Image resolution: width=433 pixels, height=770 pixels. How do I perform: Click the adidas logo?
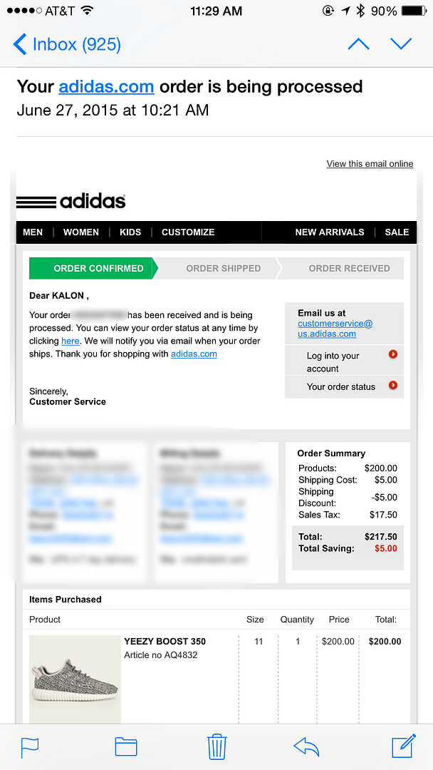coord(71,201)
